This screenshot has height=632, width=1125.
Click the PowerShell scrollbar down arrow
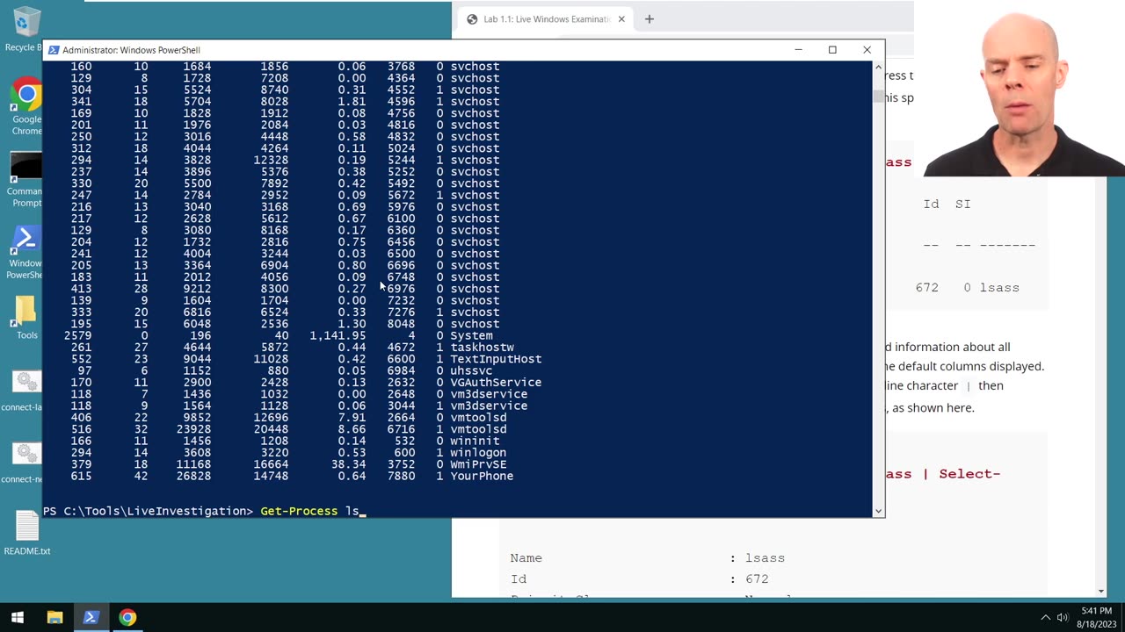(878, 511)
